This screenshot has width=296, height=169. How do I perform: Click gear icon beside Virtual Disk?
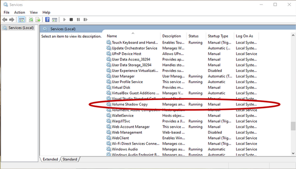(108, 87)
